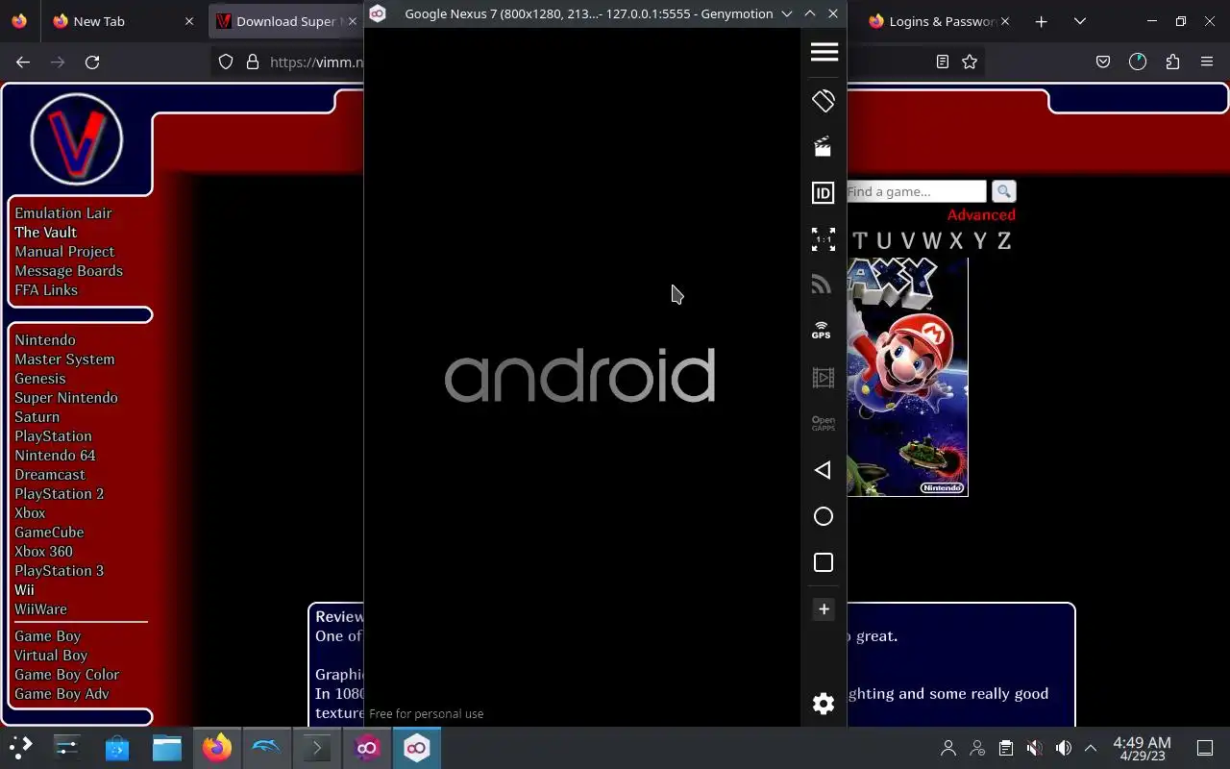The height and width of the screenshot is (769, 1230).
Task: Browse the GameCube vault
Action: [49, 532]
